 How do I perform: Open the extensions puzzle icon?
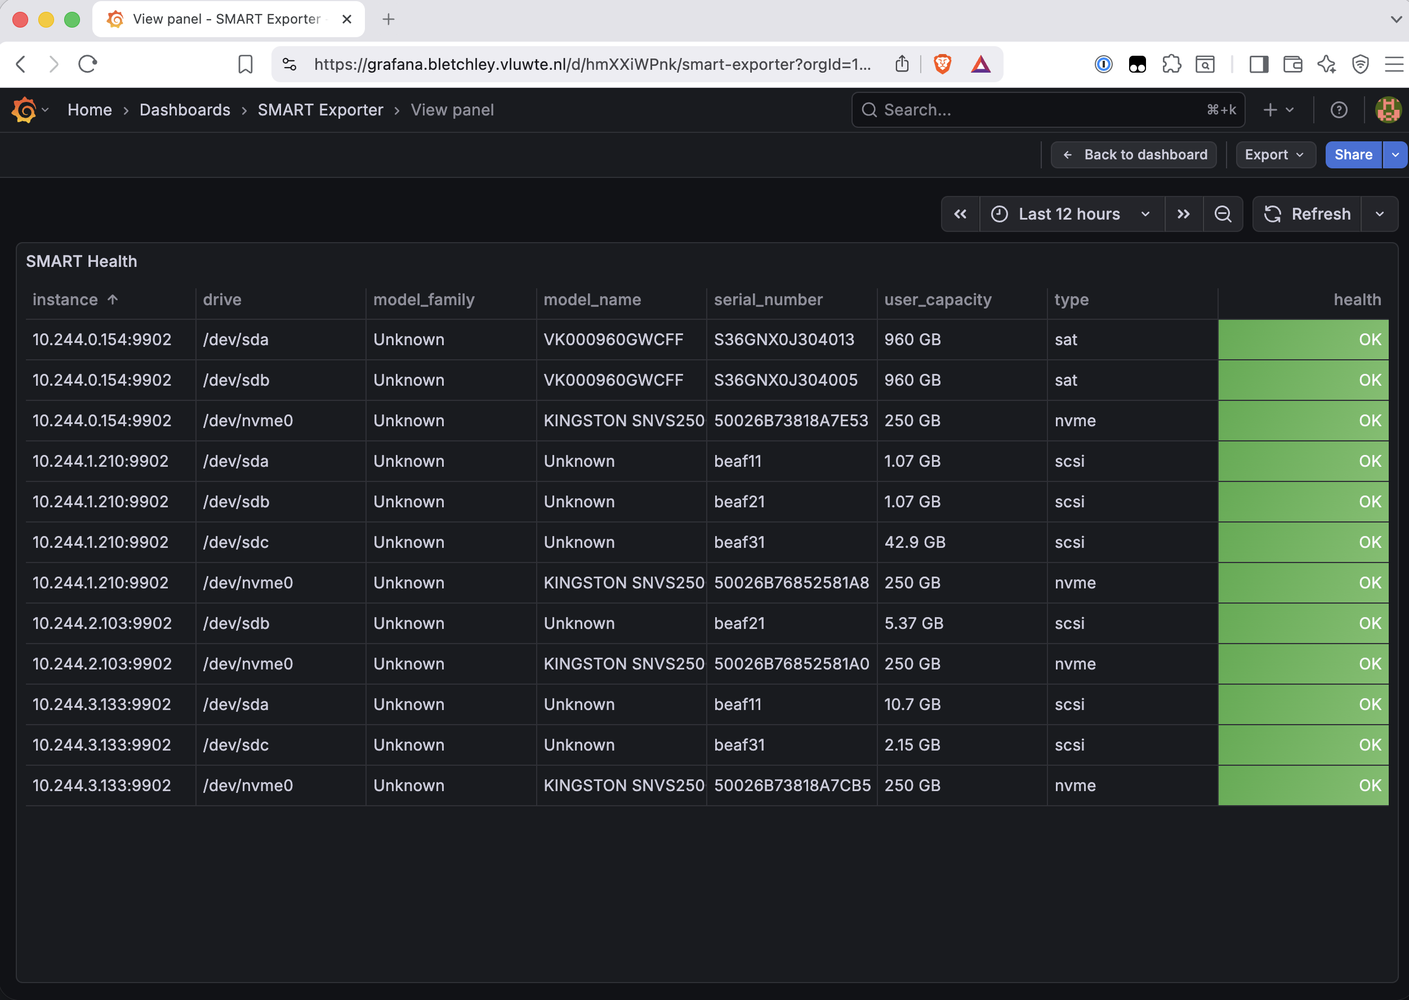click(1172, 64)
